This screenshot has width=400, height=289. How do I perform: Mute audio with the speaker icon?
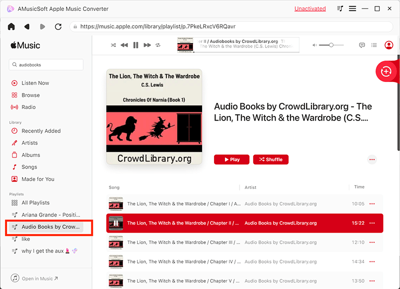point(314,45)
